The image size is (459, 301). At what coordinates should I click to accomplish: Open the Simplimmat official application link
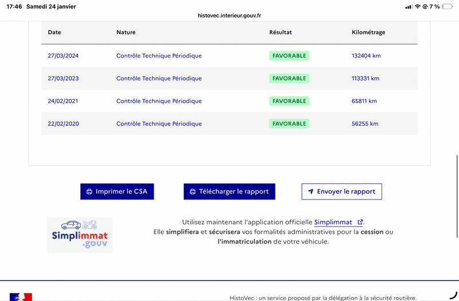coord(332,222)
